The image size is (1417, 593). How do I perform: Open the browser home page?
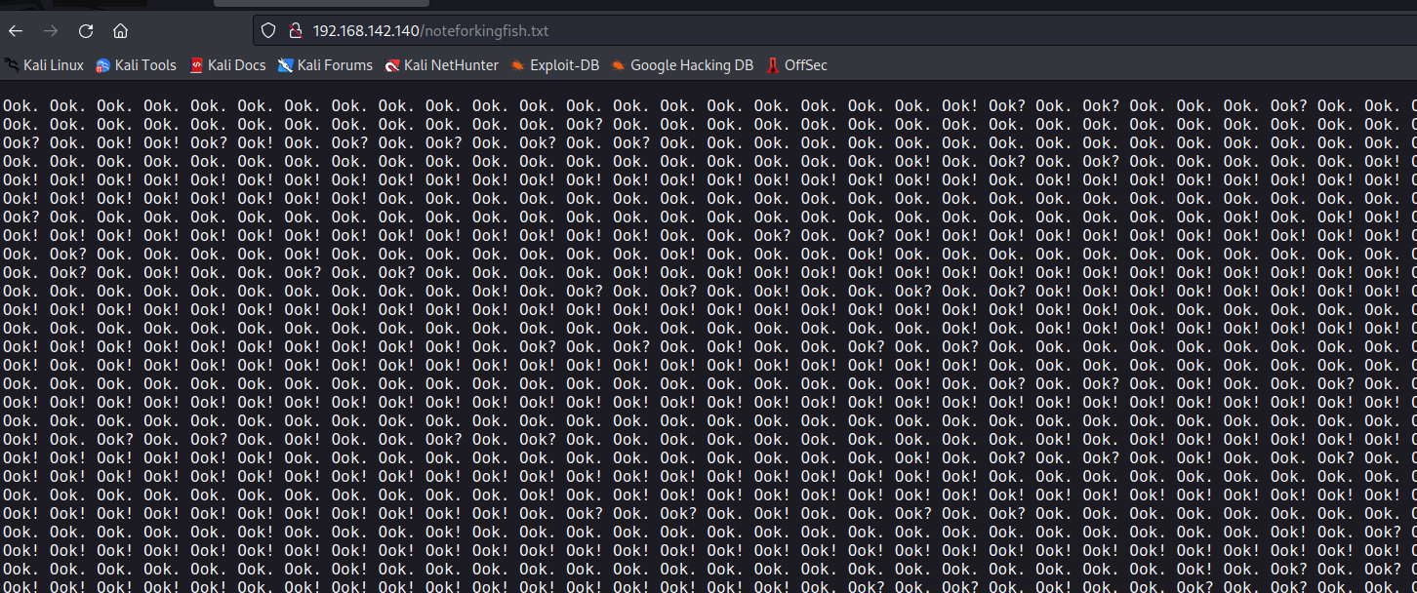pyautogui.click(x=121, y=30)
